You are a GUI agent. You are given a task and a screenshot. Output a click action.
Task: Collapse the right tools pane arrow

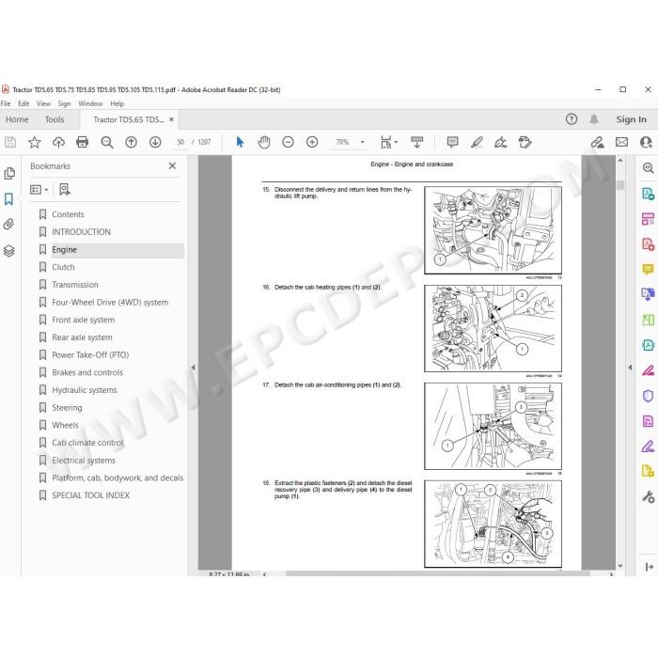pyautogui.click(x=630, y=368)
